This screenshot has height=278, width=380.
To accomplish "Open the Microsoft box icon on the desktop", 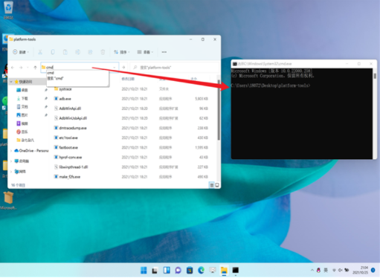I will pos(8,201).
